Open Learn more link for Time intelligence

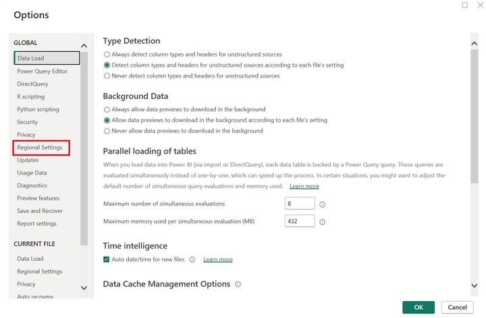(x=218, y=259)
